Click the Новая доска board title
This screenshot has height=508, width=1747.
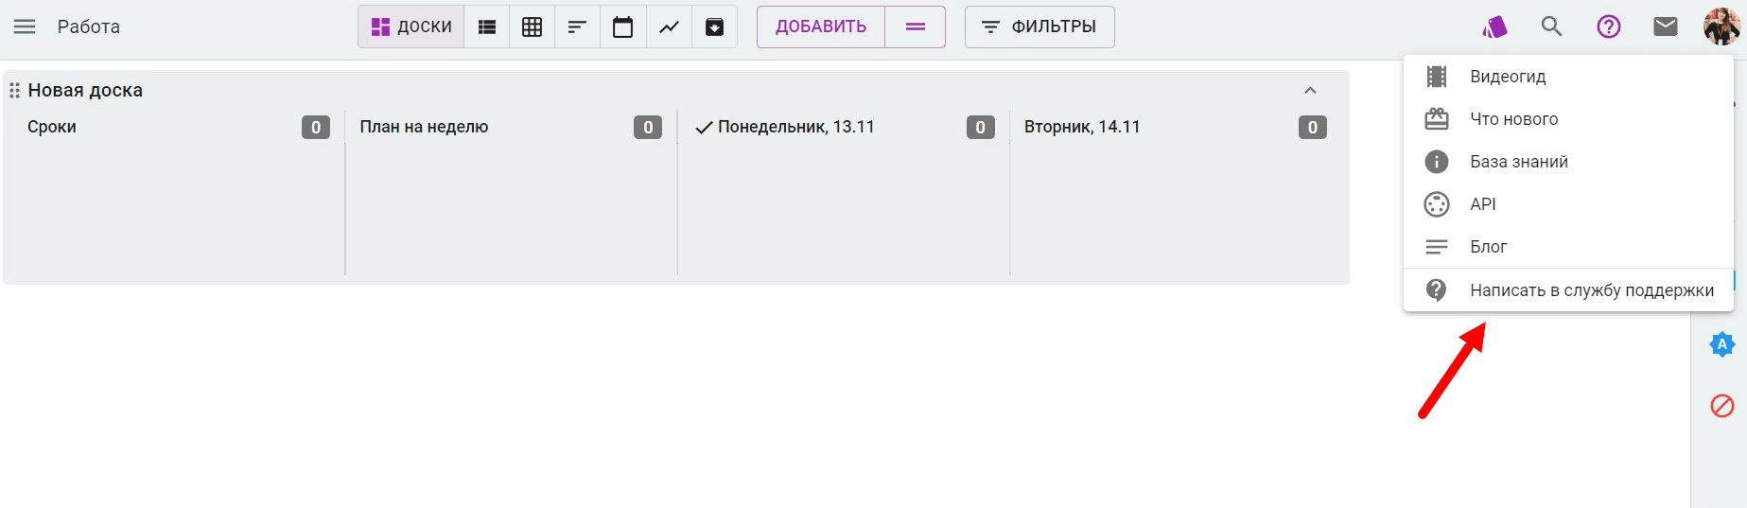coord(85,91)
